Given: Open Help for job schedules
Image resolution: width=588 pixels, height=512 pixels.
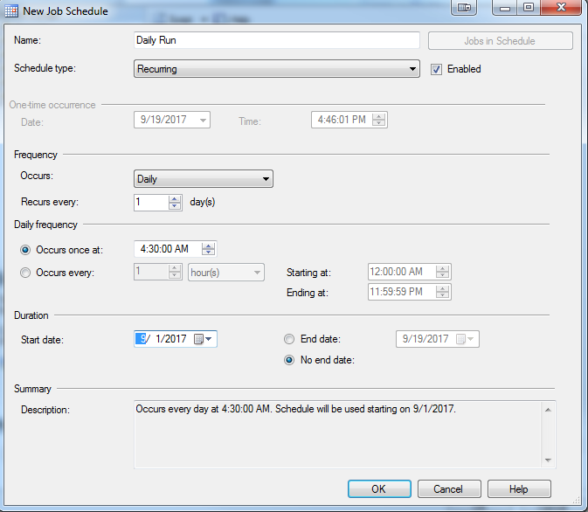Looking at the screenshot, I should [519, 488].
